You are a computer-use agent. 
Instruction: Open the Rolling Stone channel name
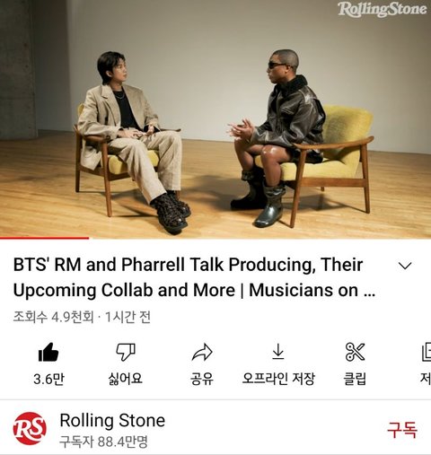[x=112, y=420]
